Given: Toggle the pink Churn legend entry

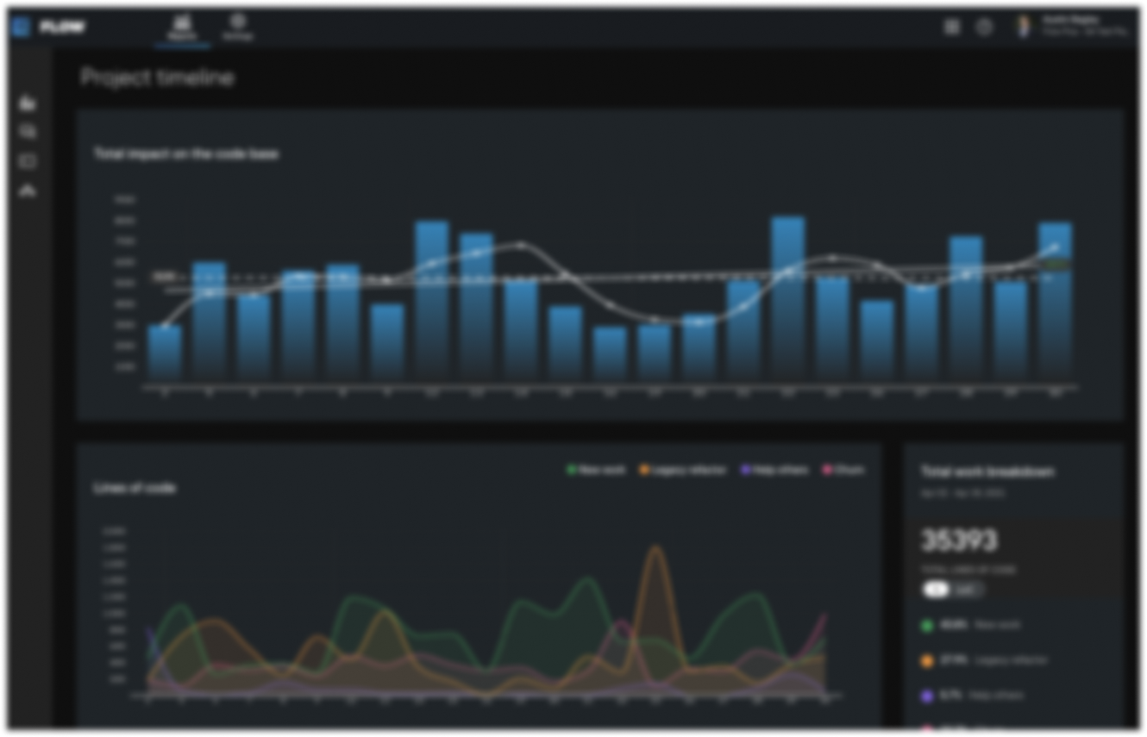Looking at the screenshot, I should (843, 470).
